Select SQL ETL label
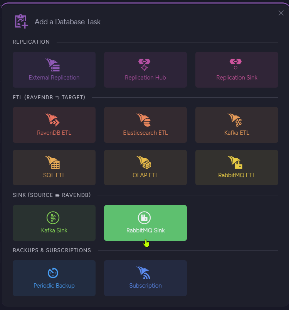This screenshot has width=289, height=310. [54, 175]
